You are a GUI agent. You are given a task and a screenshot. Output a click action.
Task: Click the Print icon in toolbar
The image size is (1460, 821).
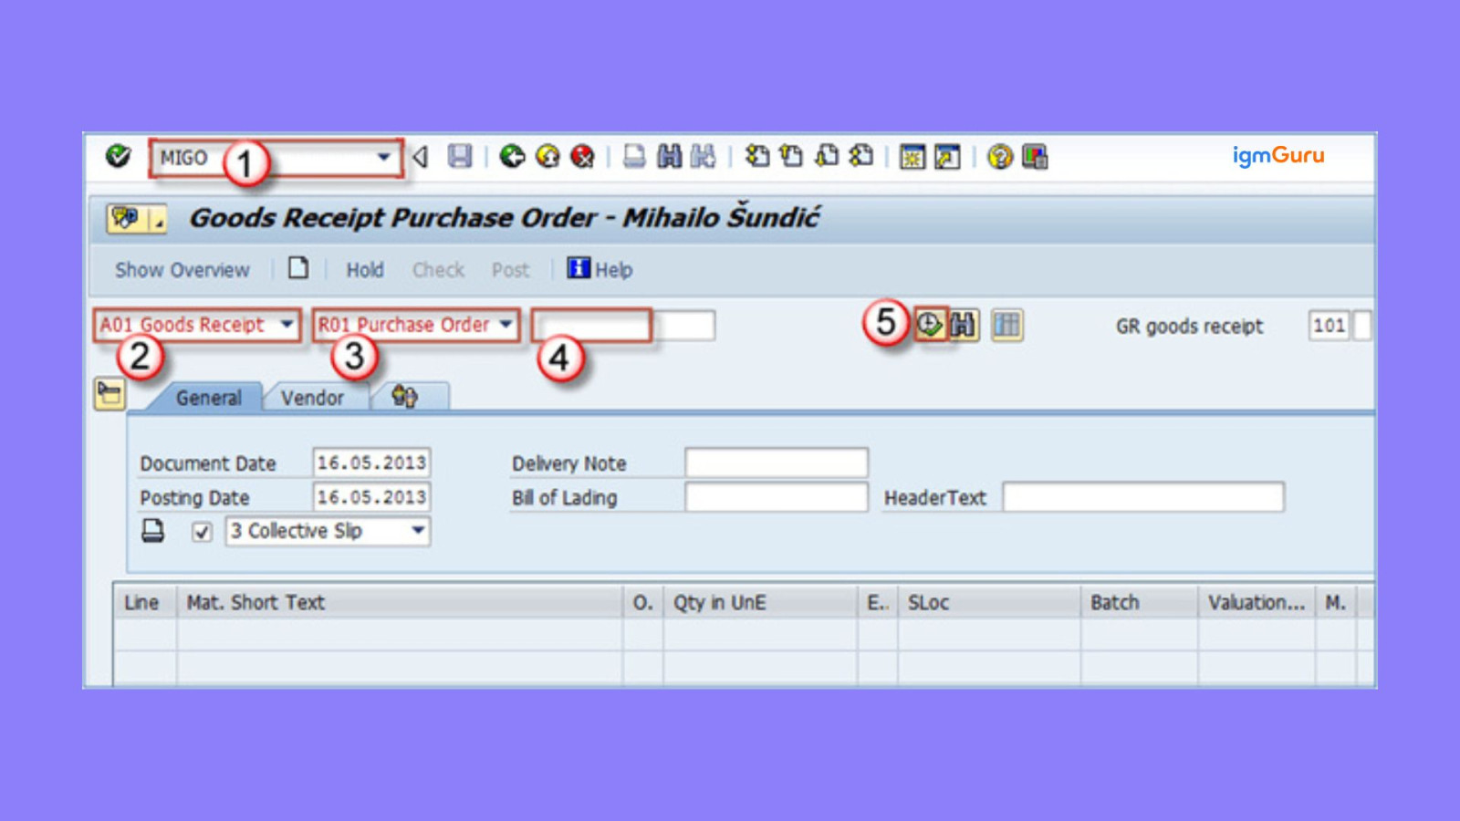coord(634,157)
